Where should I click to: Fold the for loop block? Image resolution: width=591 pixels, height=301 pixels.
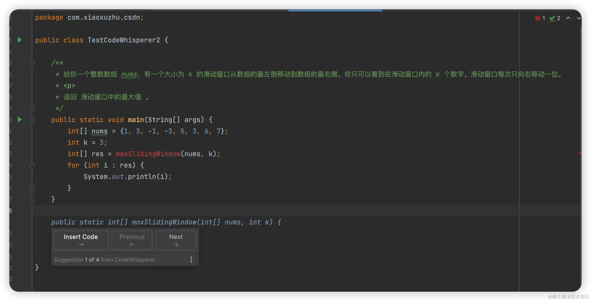point(32,165)
